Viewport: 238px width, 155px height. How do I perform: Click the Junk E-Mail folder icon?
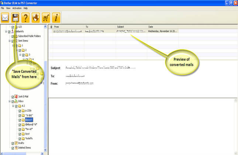coord(16,96)
